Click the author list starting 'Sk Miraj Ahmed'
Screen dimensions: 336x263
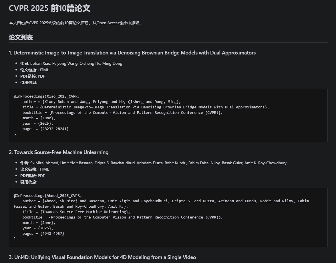[x=158, y=163]
